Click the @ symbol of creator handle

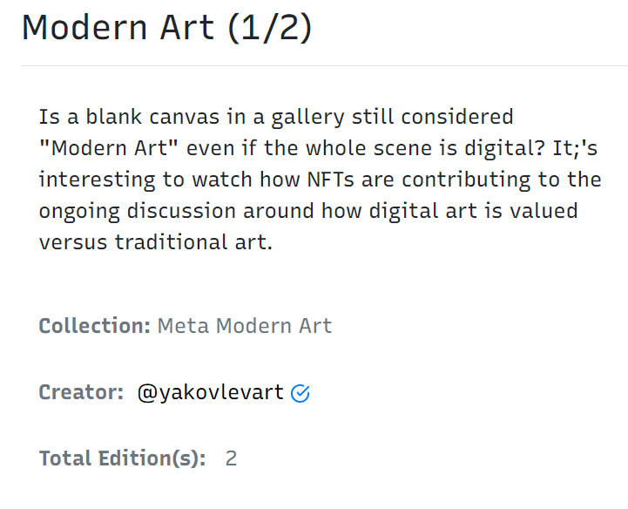(147, 393)
